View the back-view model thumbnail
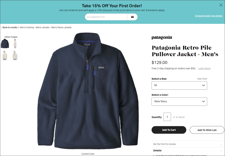The width and height of the screenshot is (225, 156). click(x=5, y=55)
